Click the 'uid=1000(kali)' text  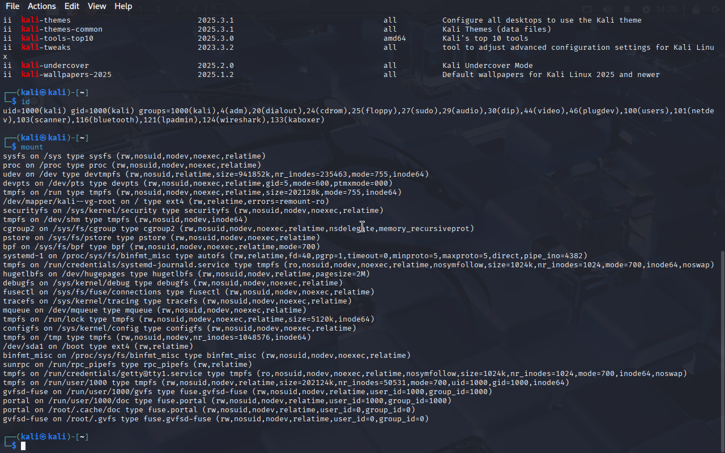pos(35,111)
